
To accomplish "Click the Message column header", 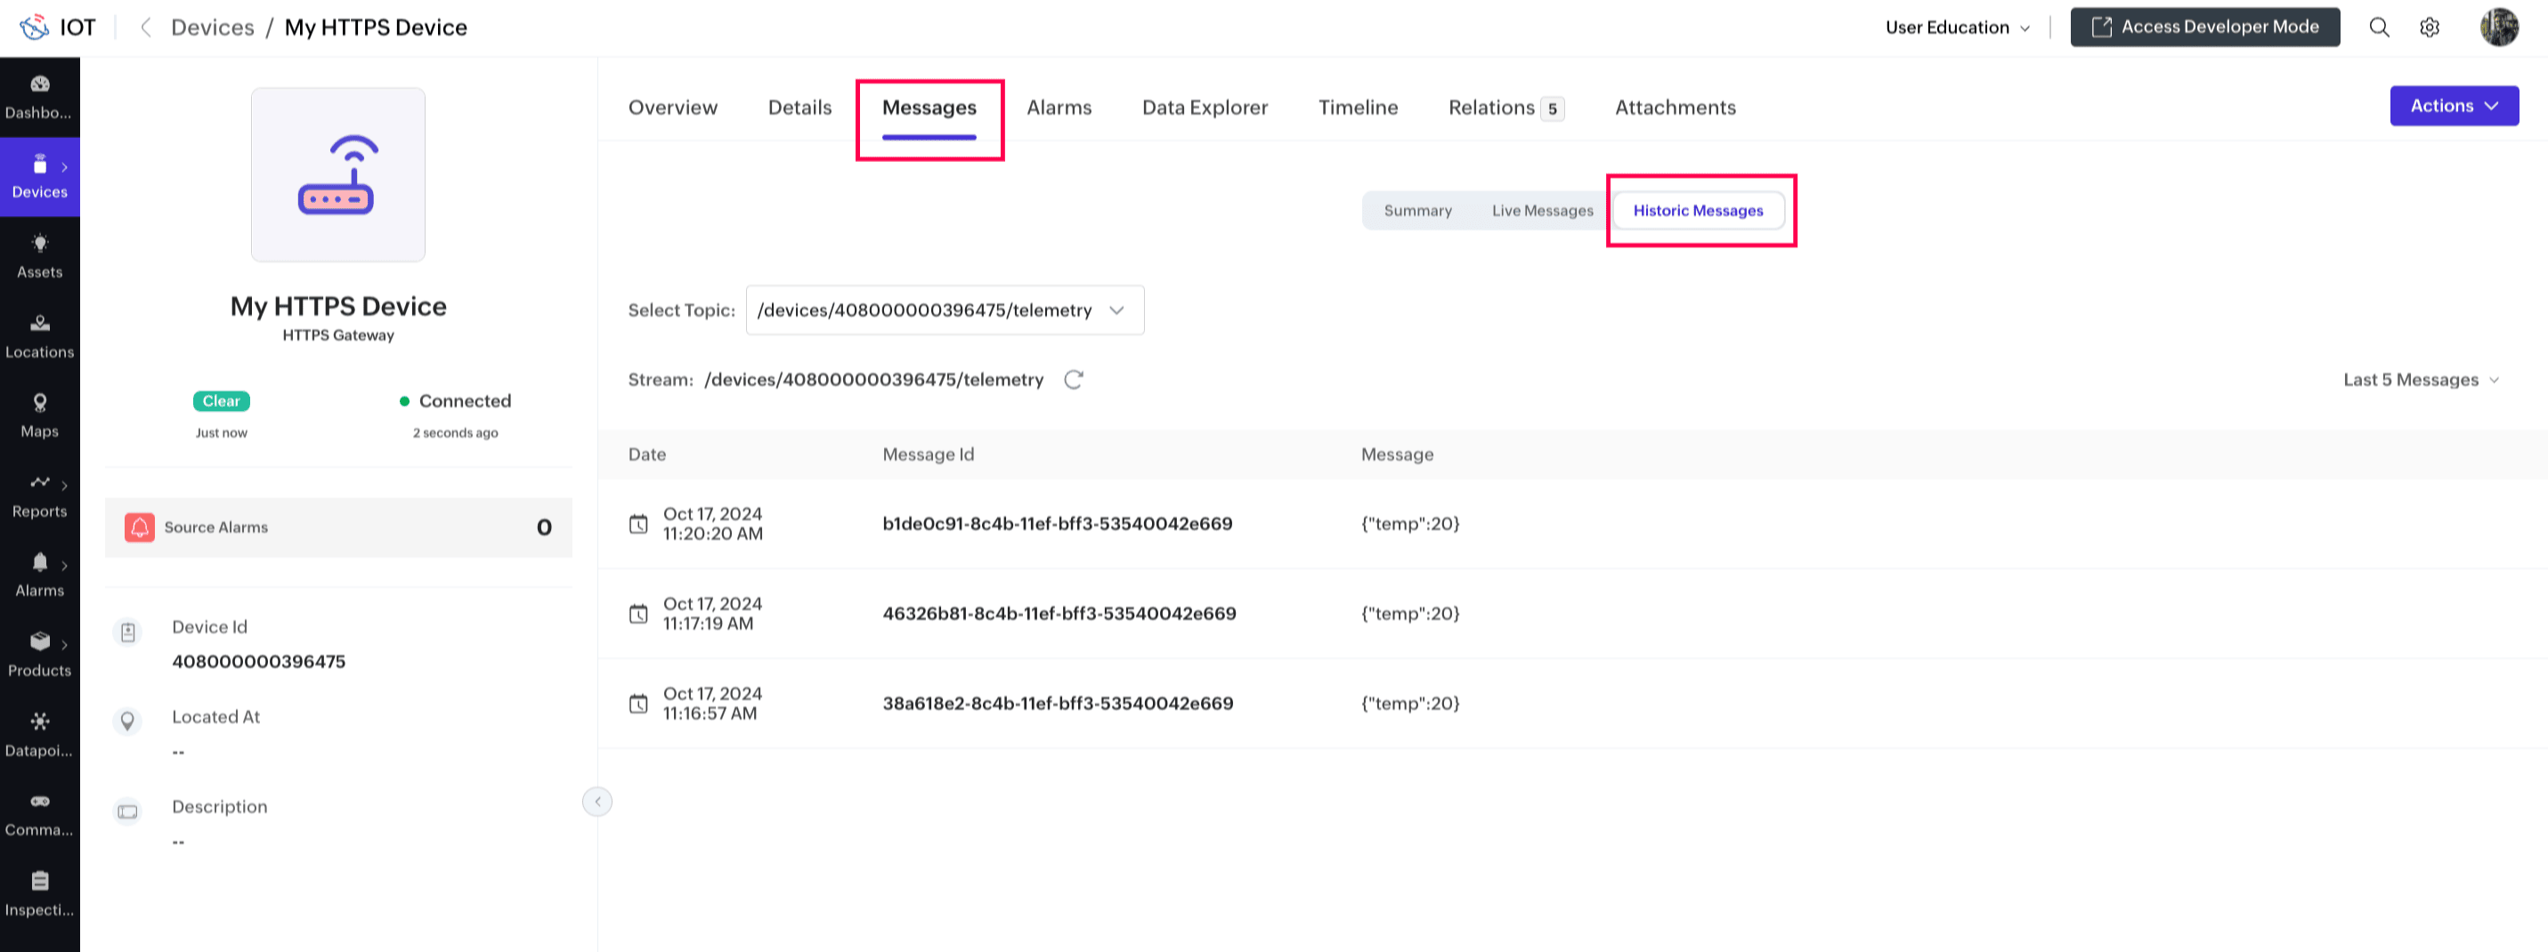I will tap(1397, 455).
